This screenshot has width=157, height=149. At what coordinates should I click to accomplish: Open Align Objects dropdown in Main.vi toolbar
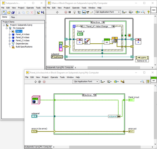124,12
